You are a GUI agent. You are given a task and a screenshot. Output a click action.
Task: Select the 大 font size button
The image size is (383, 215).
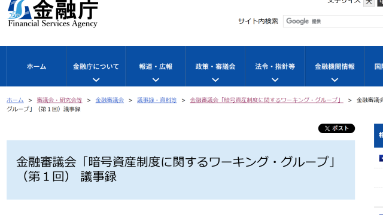(369, 2)
